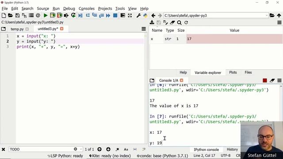Image resolution: width=283 pixels, height=159 pixels.
Task: Stop debugging blue square icon
Action: [115, 15]
